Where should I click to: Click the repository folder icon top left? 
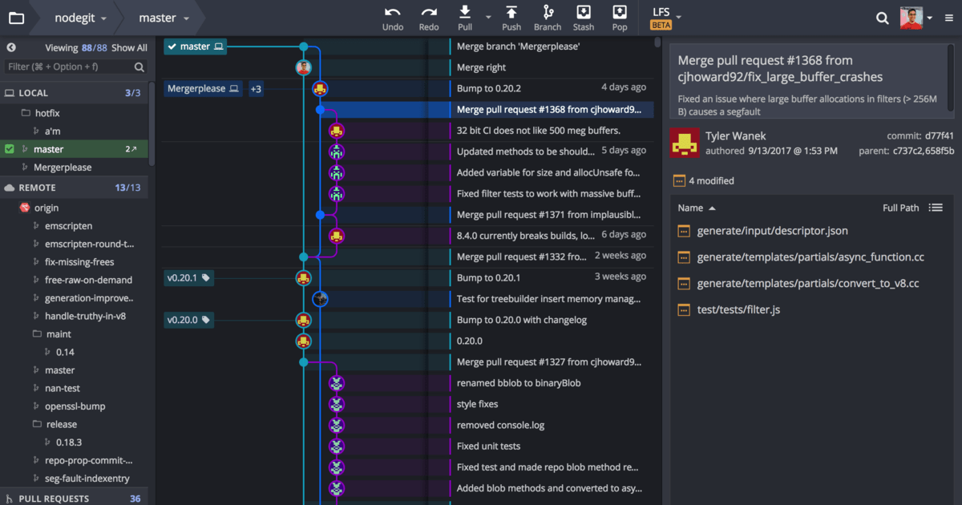click(x=16, y=17)
